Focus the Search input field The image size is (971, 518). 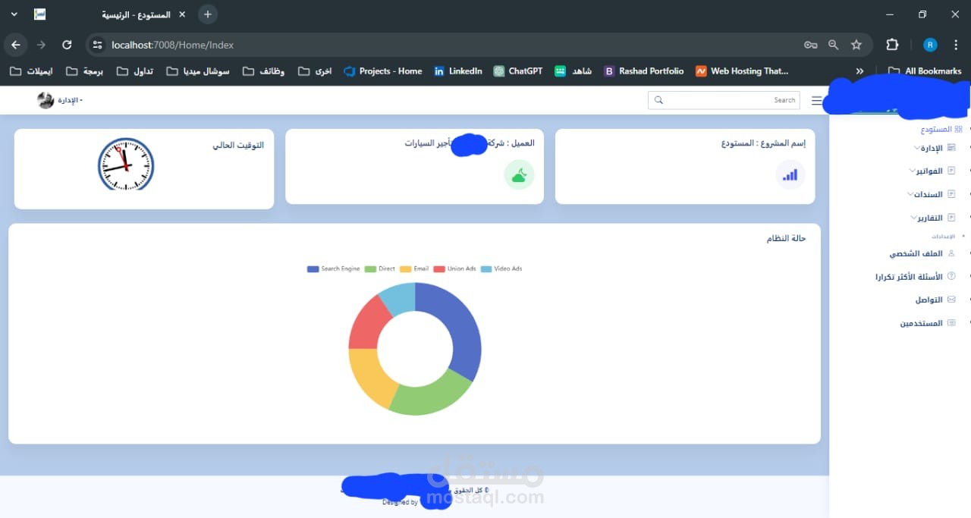(724, 100)
